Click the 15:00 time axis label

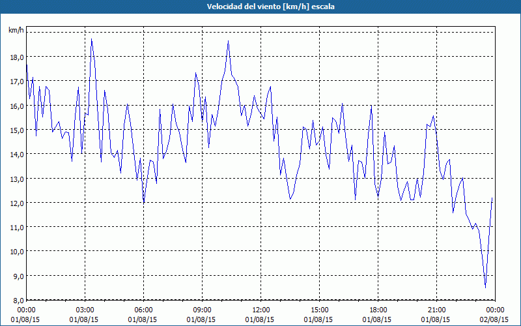tap(319, 310)
